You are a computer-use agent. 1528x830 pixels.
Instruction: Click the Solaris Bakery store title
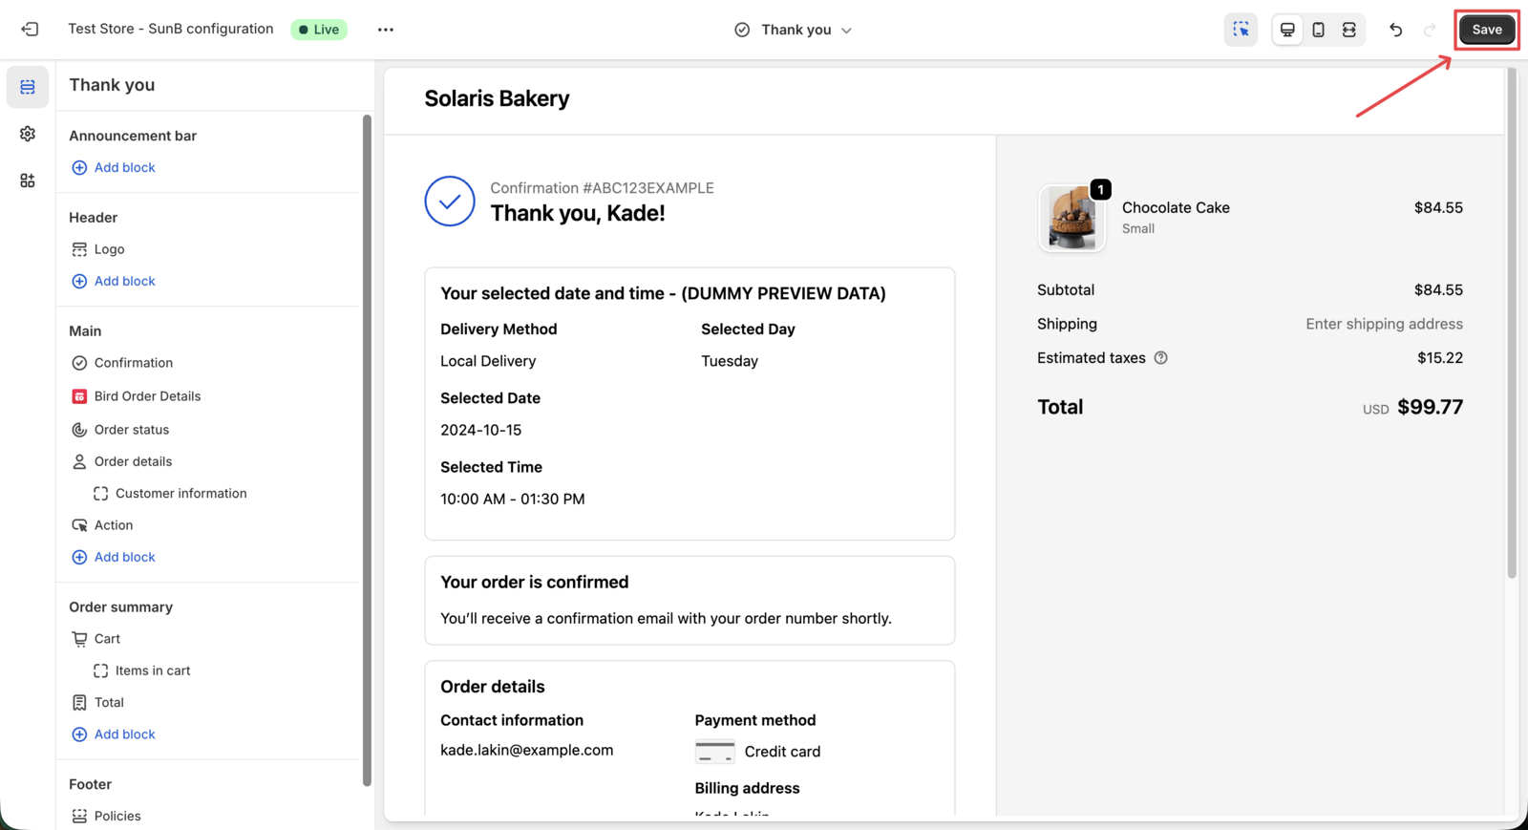click(x=497, y=98)
